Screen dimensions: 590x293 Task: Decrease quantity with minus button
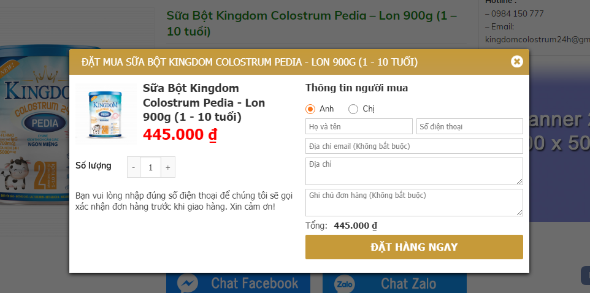tap(134, 167)
